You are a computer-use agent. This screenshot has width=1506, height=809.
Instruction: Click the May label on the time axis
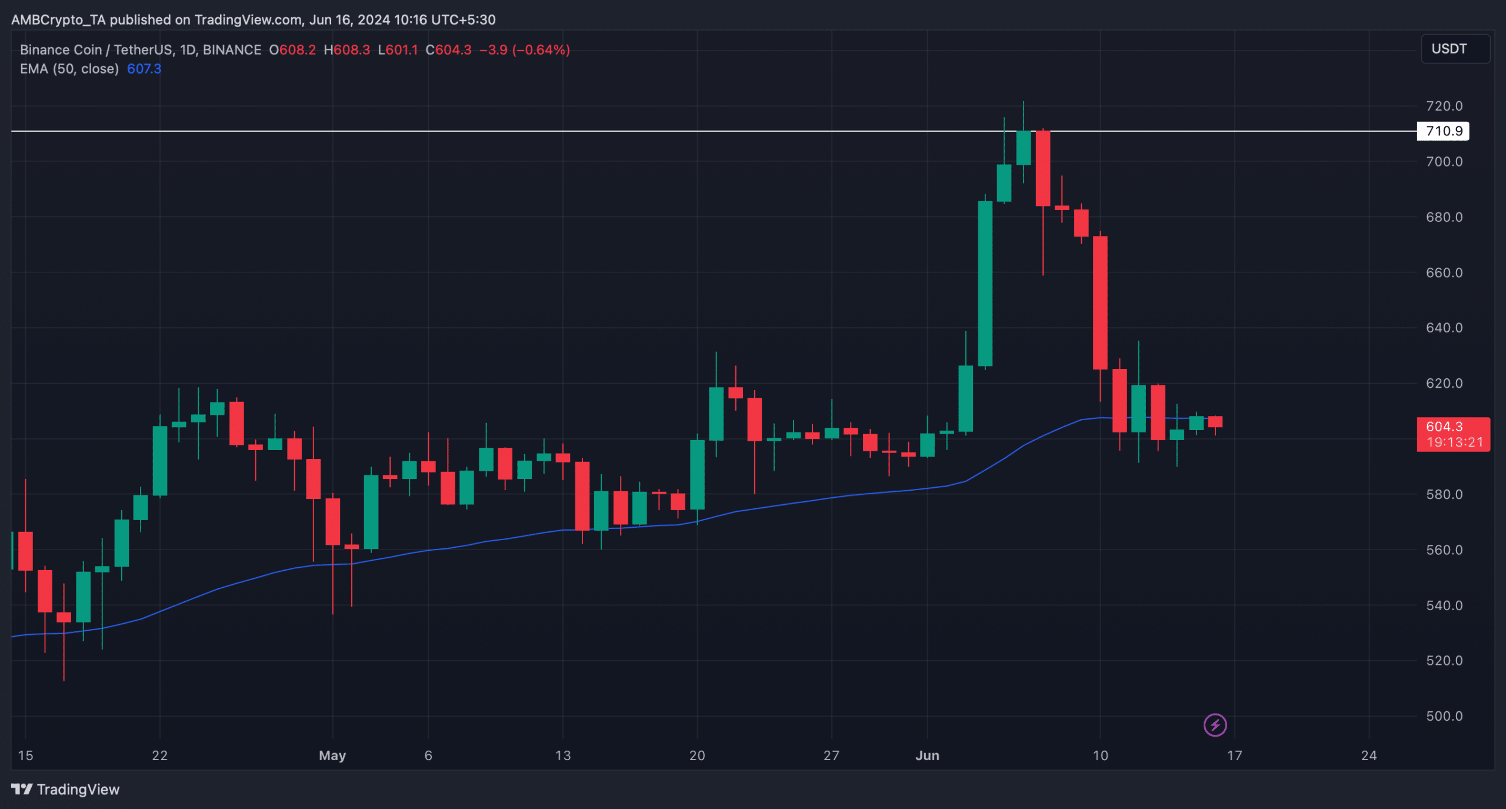pyautogui.click(x=332, y=755)
